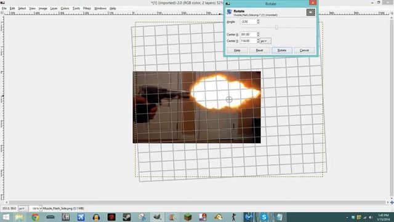The image size is (394, 222).
Task: Open Malwarebytes from the taskbar
Action: point(249,217)
